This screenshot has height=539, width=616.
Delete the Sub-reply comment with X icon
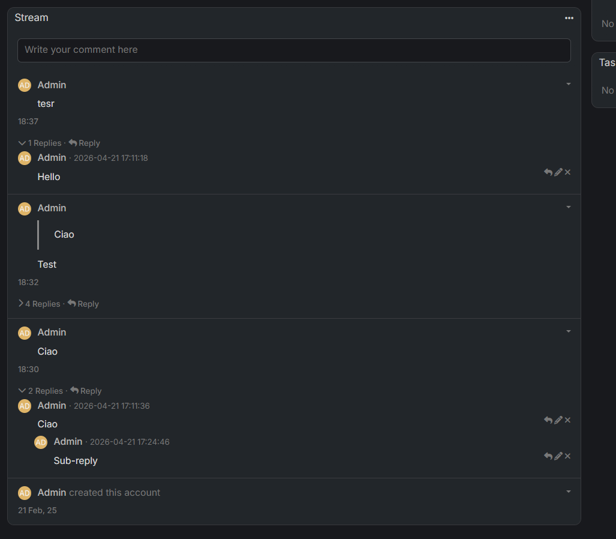coord(567,456)
